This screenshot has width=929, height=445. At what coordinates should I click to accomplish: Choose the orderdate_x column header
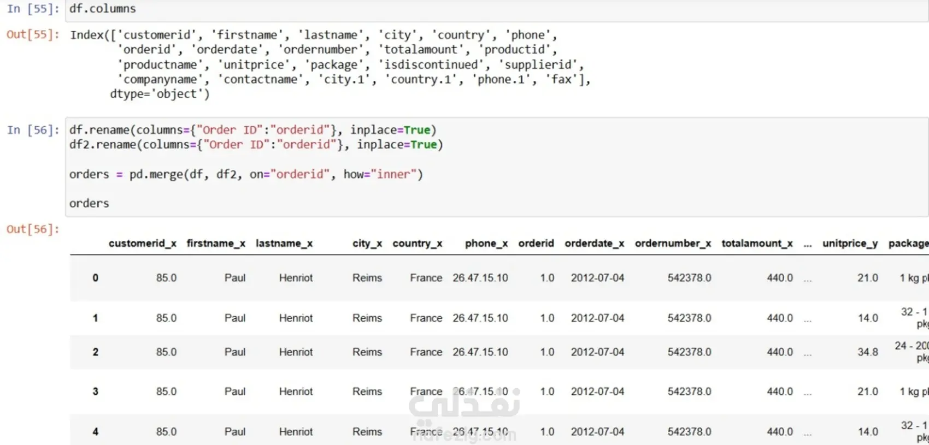tap(595, 244)
